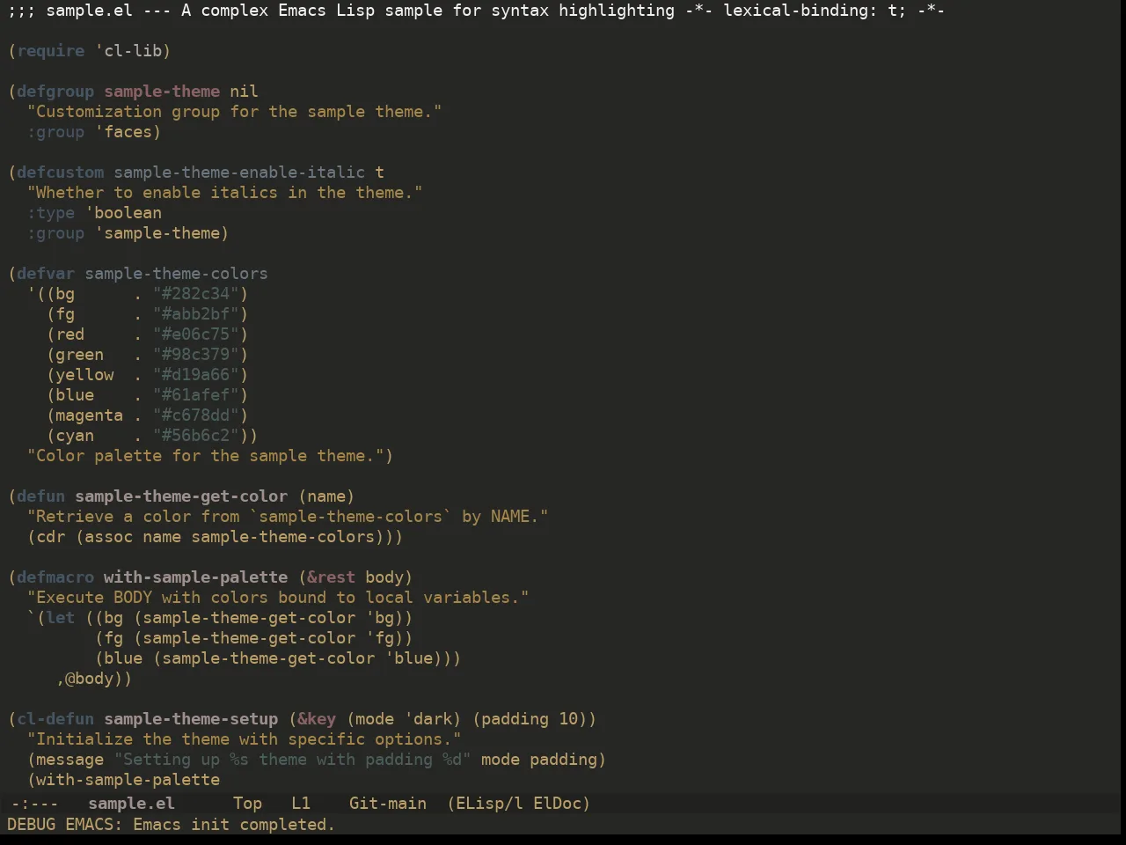Click the defcustom keyword
This screenshot has width=1126, height=845.
pyautogui.click(x=61, y=173)
